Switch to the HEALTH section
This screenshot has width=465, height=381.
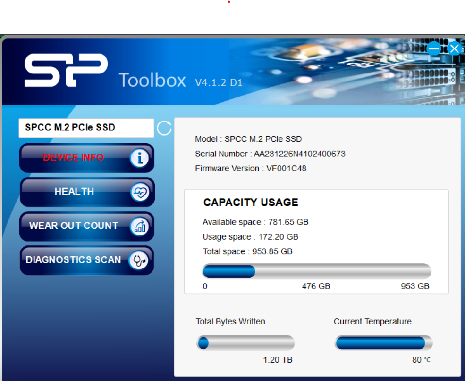tap(74, 192)
